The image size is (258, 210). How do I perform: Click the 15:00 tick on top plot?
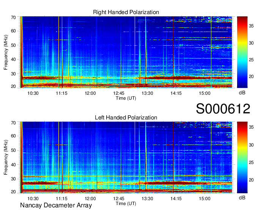coord(205,93)
